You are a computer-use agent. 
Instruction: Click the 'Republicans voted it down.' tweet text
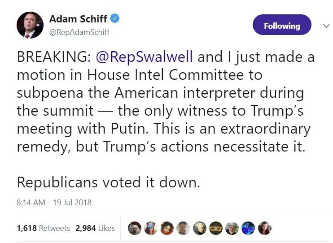108,182
